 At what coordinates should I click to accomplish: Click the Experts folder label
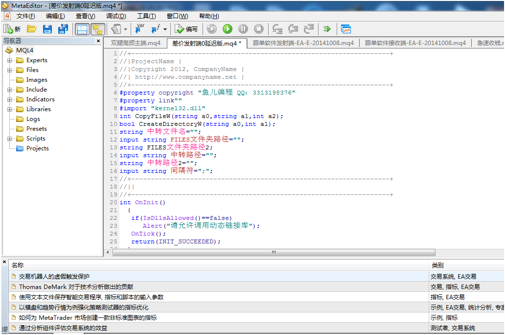[x=37, y=60]
